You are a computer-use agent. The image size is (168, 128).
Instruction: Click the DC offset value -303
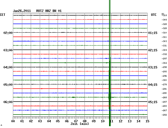pos(164,41)
